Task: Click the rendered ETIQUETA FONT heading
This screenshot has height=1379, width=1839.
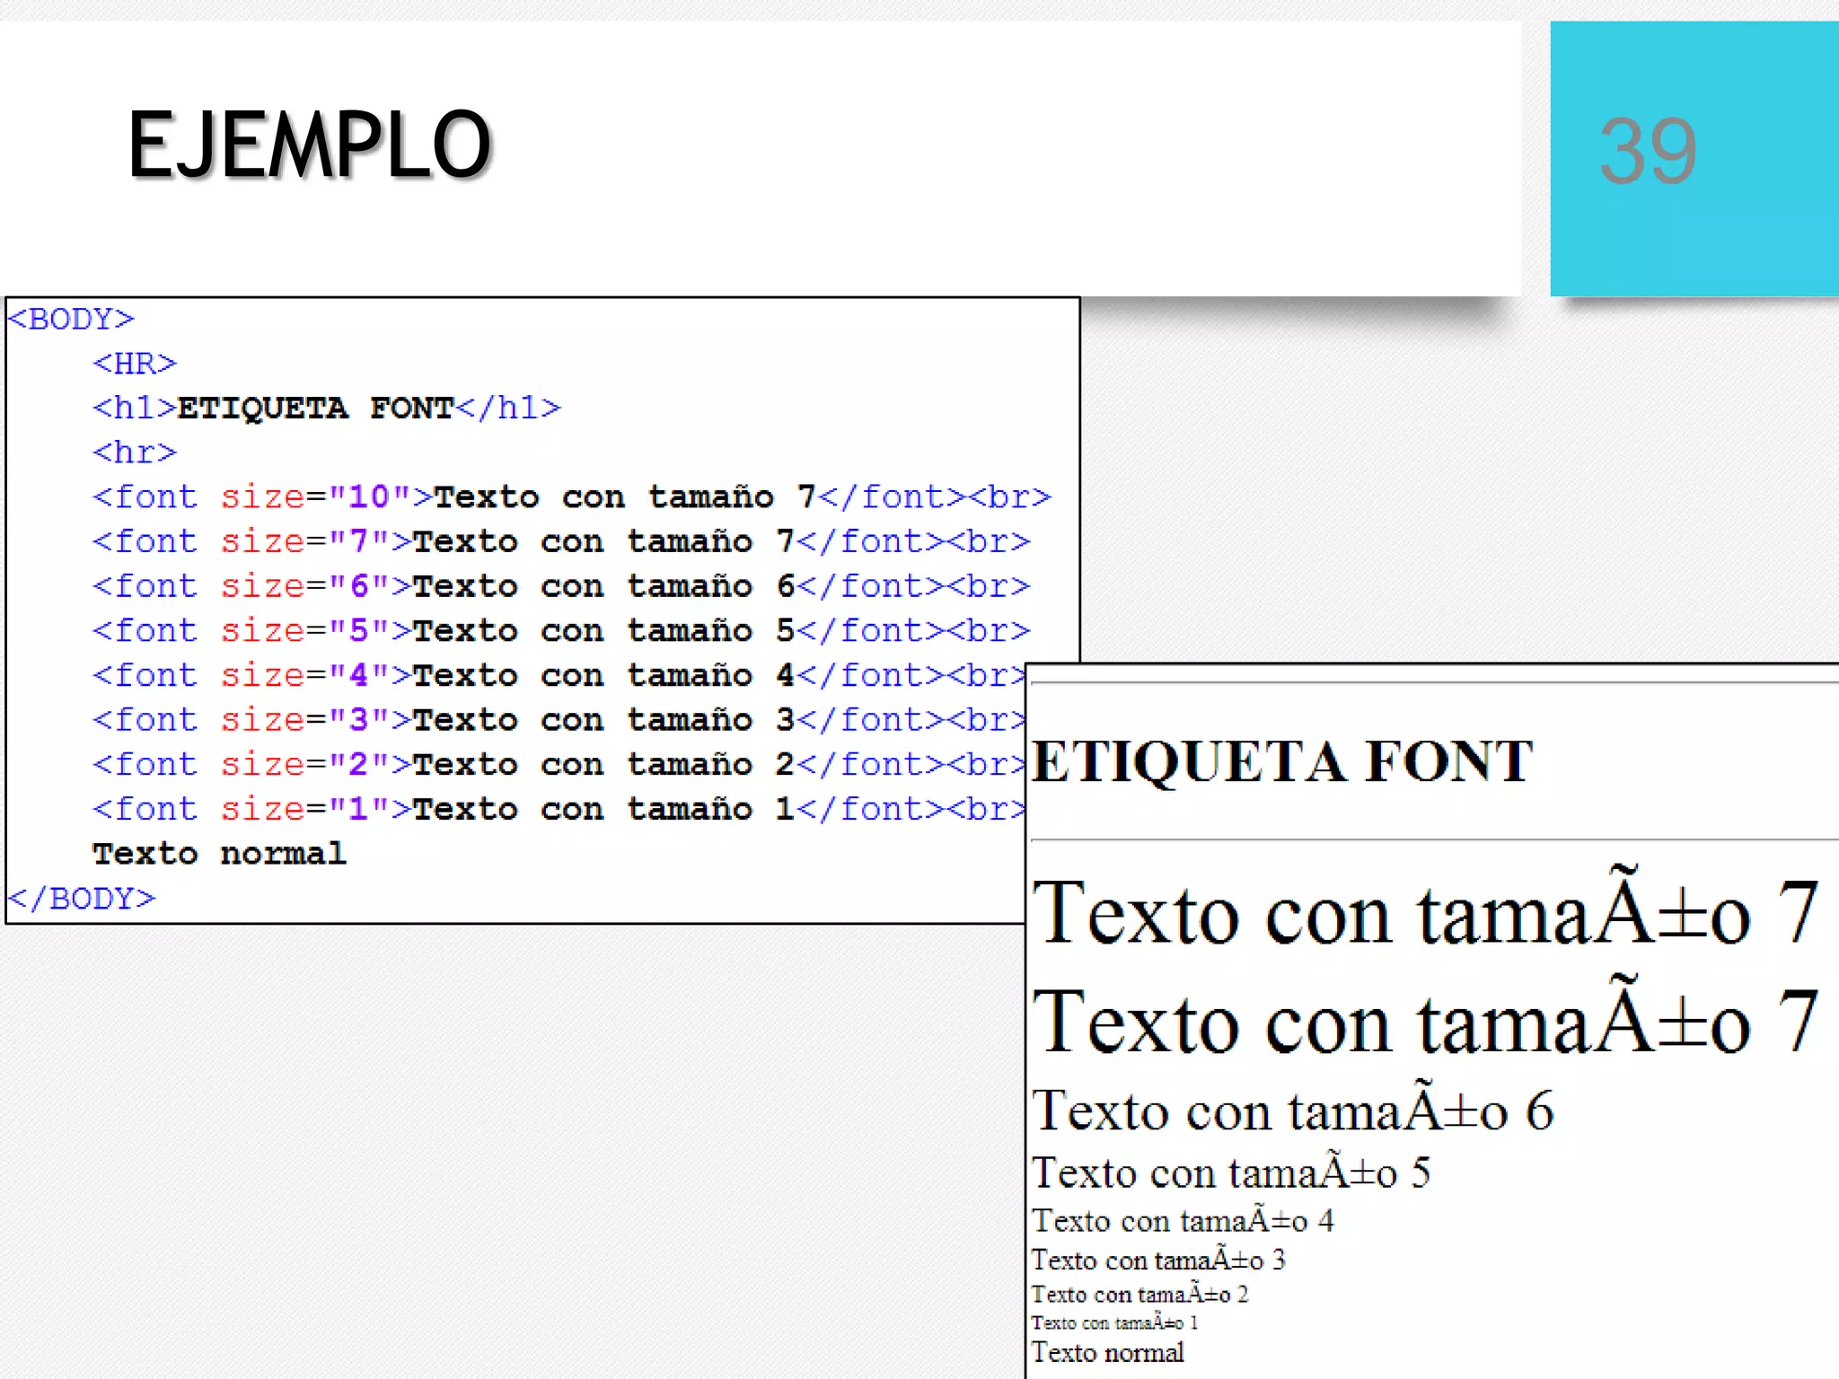Action: (x=1282, y=762)
